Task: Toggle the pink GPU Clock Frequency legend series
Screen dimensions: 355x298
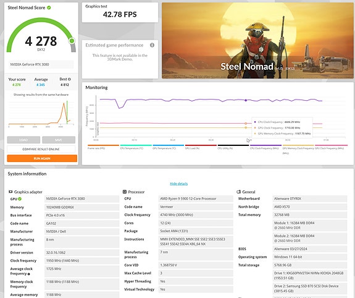Action: point(331,147)
